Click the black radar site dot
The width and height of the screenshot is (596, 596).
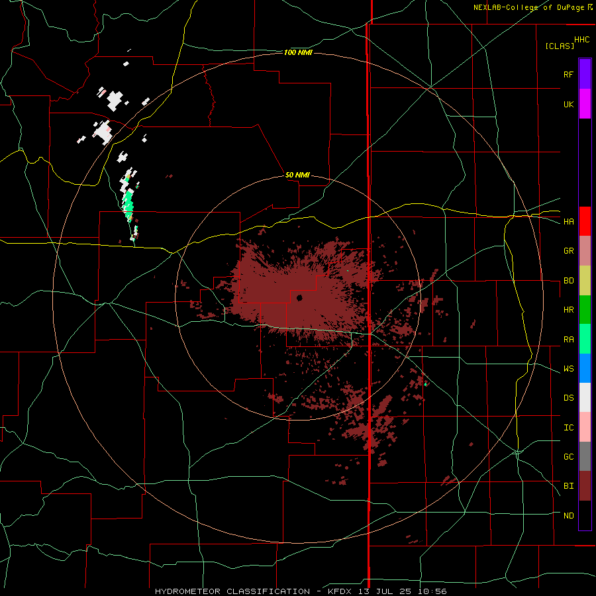299,297
